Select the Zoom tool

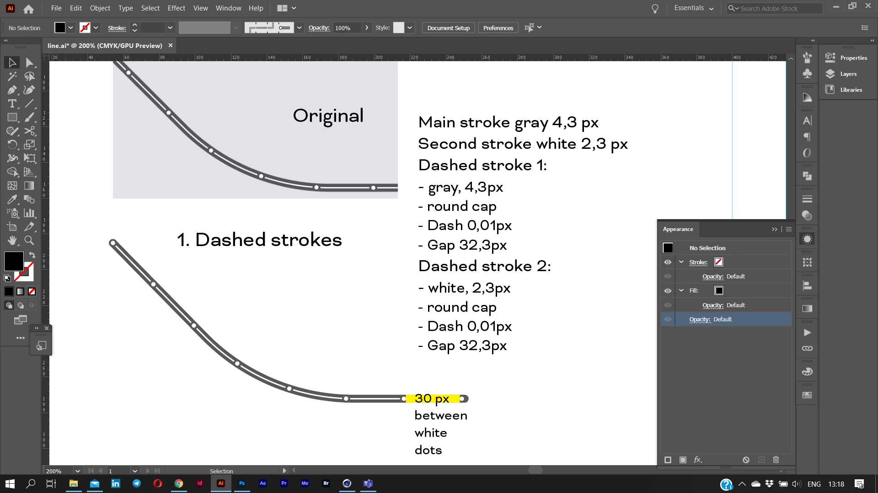[x=29, y=240]
